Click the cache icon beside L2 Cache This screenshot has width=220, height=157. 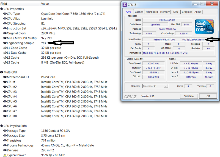coord(5,58)
